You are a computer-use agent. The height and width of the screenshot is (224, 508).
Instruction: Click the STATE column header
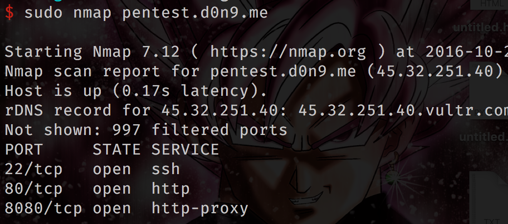coord(116,150)
